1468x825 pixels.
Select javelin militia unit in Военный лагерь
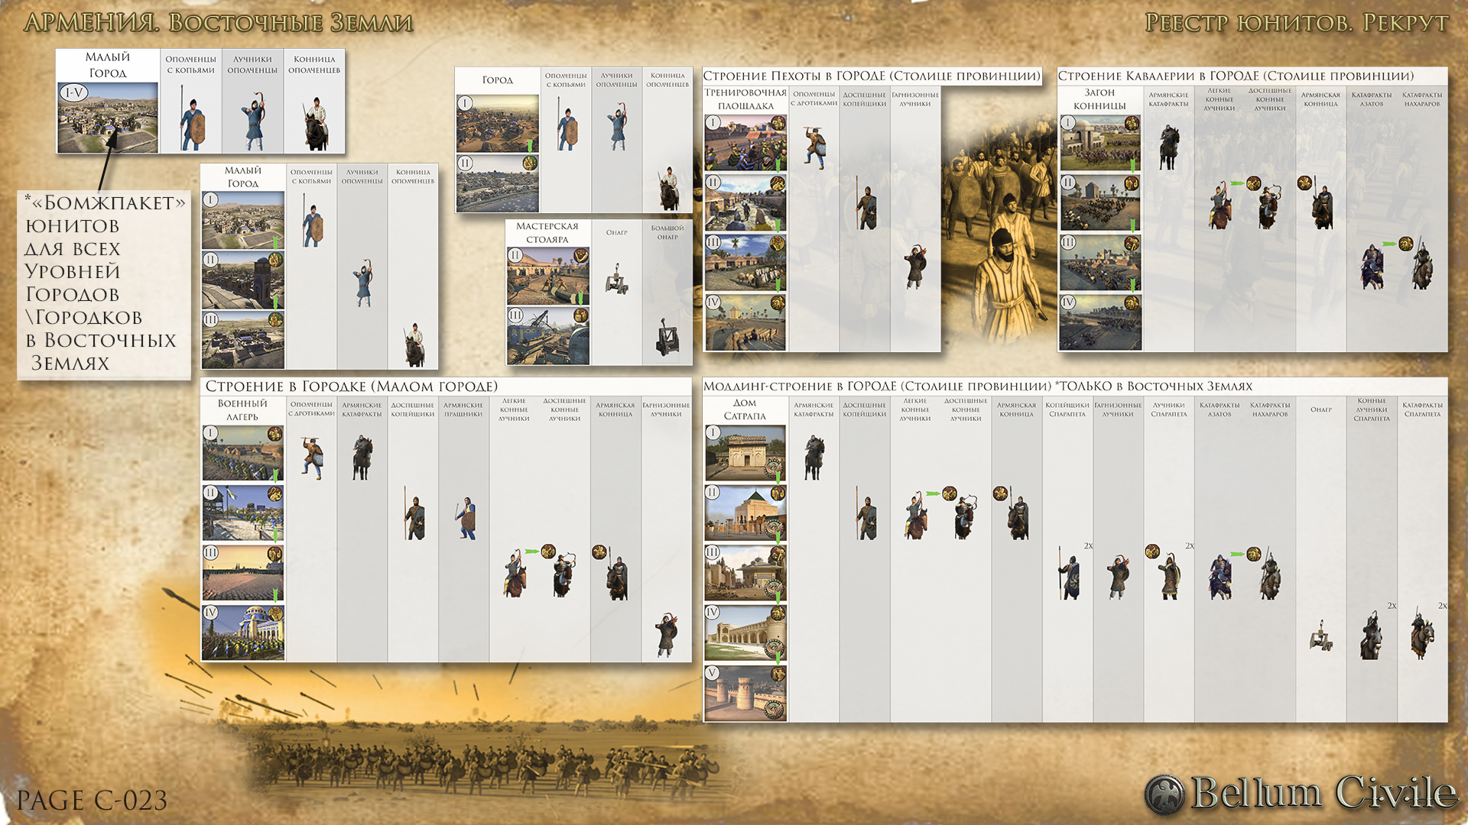312,458
